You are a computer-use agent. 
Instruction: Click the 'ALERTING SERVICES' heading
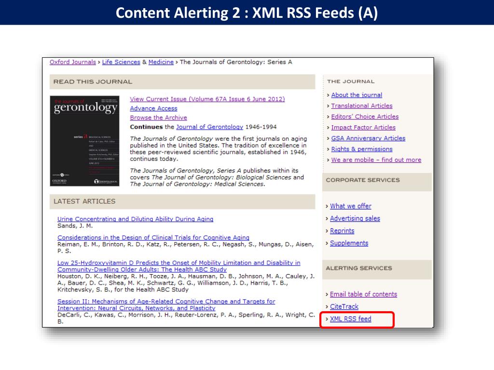[x=359, y=268]
